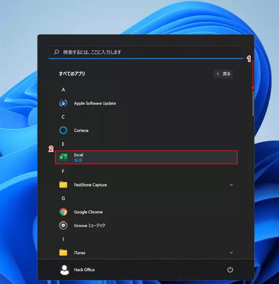Click the iTunes folder icon
The width and height of the screenshot is (279, 284).
tap(63, 252)
